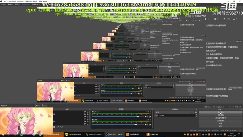Open settings gear of second mixer track
Screen dimensions: 243x137
click(x=150, y=125)
